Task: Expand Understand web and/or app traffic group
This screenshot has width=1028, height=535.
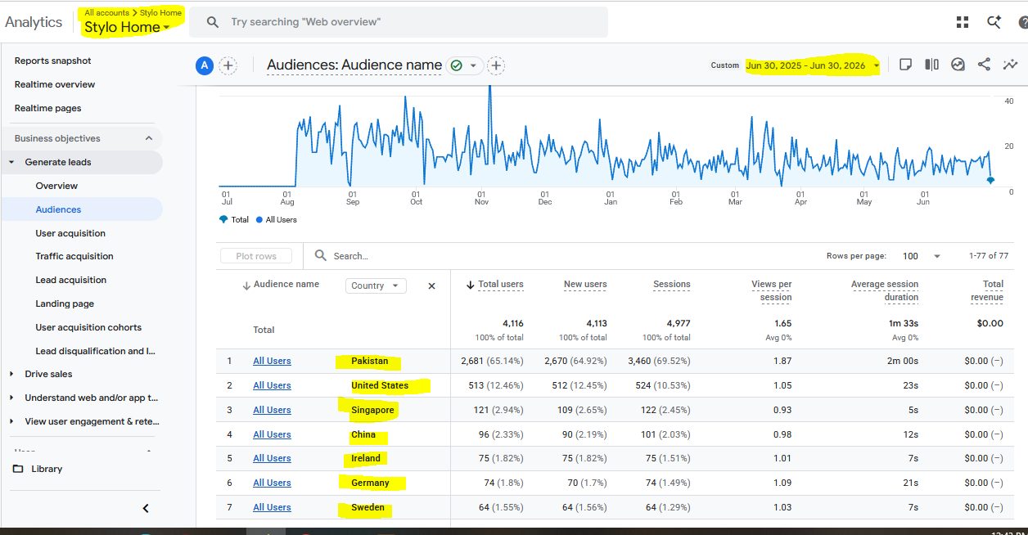Action: [x=11, y=398]
